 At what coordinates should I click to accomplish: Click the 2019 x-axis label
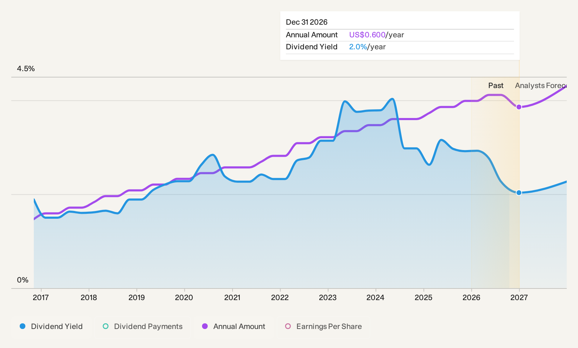coord(137,298)
